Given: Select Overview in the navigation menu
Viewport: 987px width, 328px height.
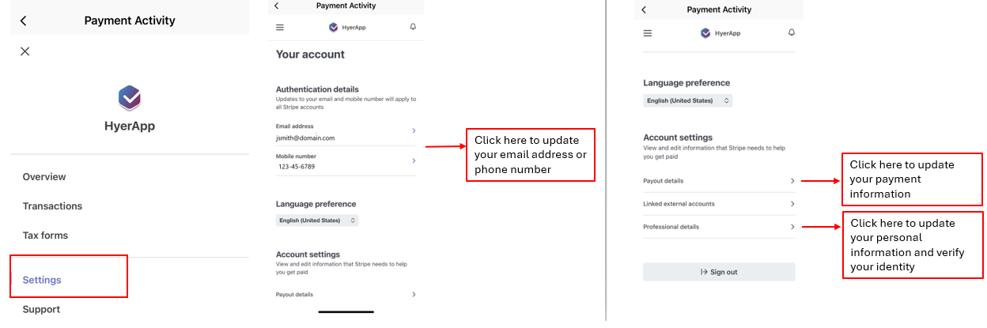Looking at the screenshot, I should tap(44, 177).
